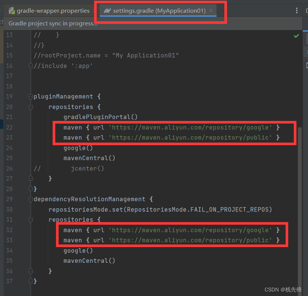The height and width of the screenshot is (296, 308).
Task: Open the three-dot editor options menu
Action: point(297,10)
